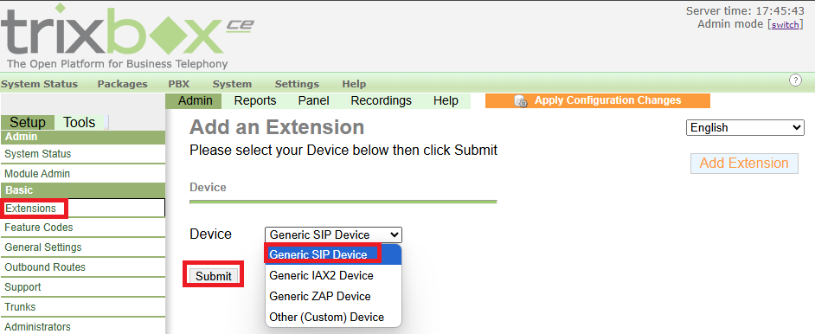Click the Submit button
Screen dimensions: 815x334
click(214, 276)
